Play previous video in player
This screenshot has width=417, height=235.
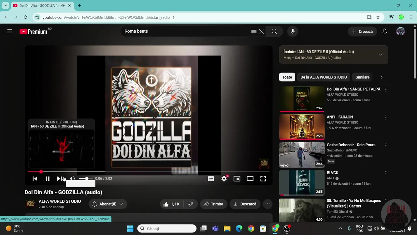[35, 179]
